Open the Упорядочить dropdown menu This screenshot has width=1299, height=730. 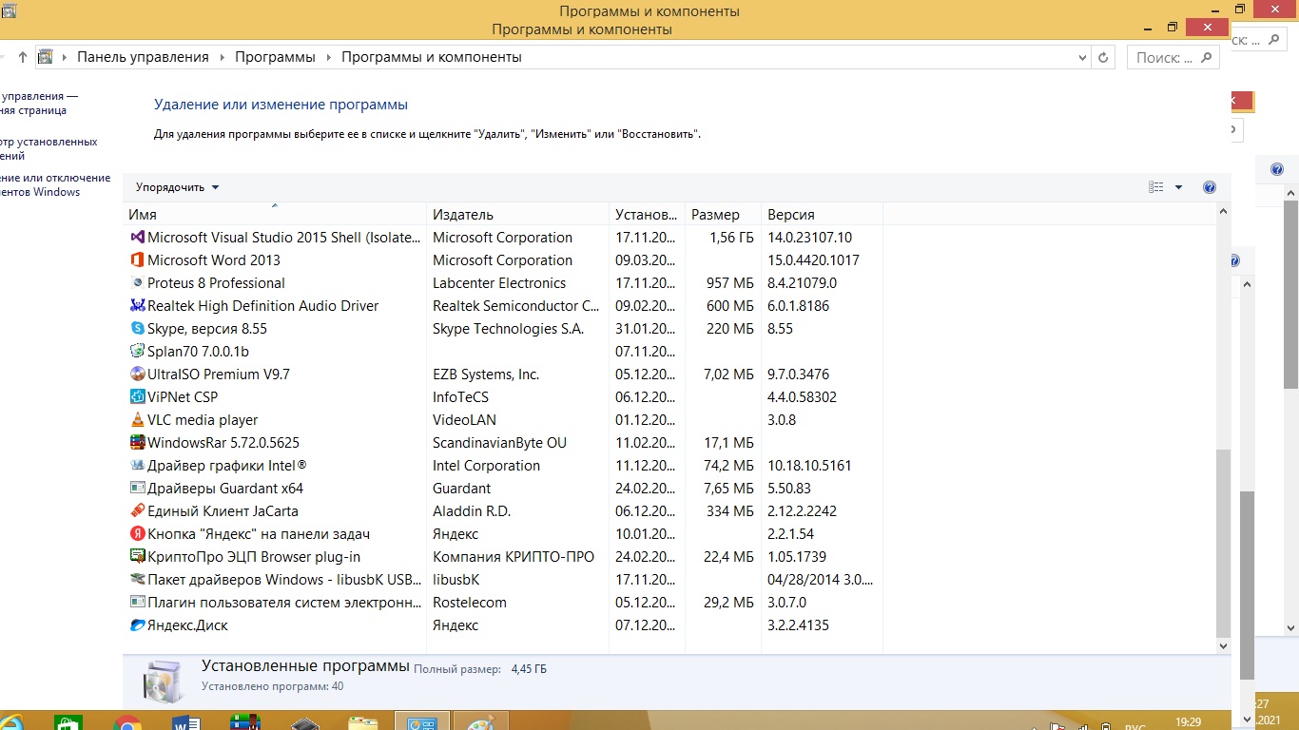(x=177, y=187)
